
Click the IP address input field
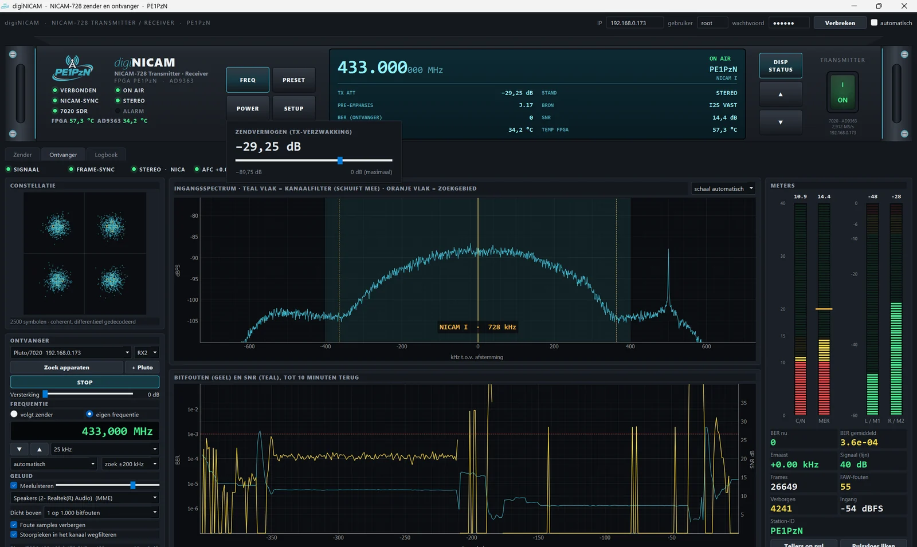point(634,23)
